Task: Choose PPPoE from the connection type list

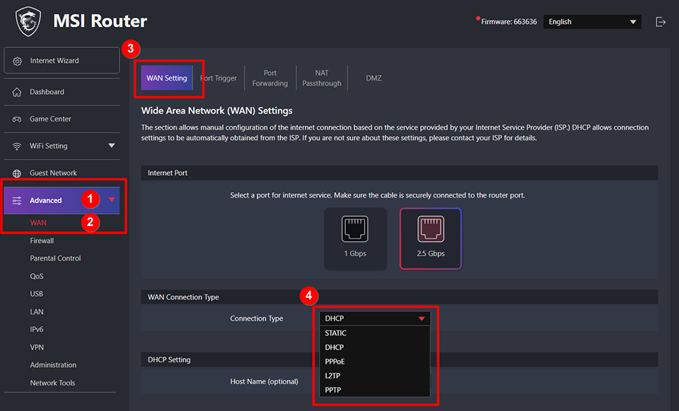Action: point(375,362)
